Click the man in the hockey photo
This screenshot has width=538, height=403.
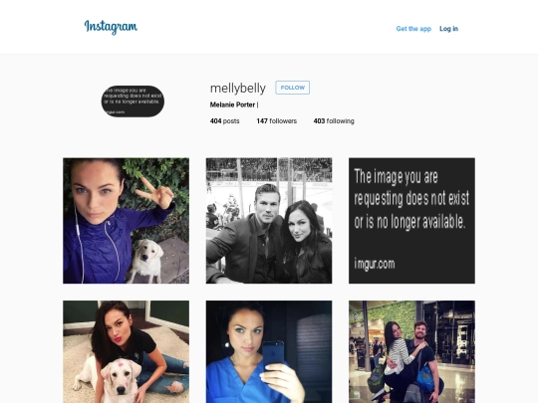[247, 235]
